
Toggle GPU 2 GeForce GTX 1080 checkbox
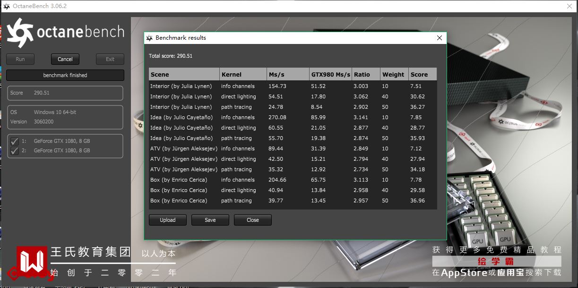coord(15,150)
